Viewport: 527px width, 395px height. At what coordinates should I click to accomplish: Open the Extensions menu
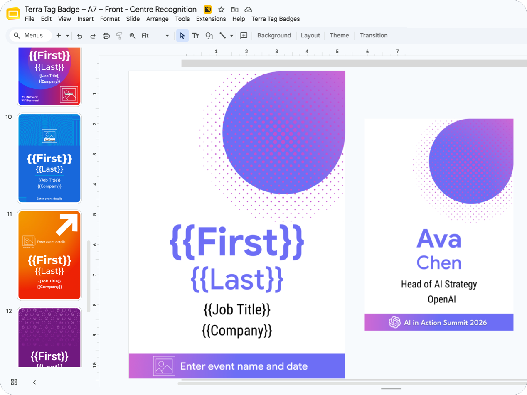[211, 19]
